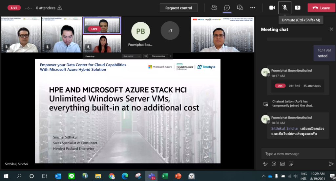This screenshot has height=181, width=336.
Task: Select video tile of man in blue shirt
Action: 62,34
